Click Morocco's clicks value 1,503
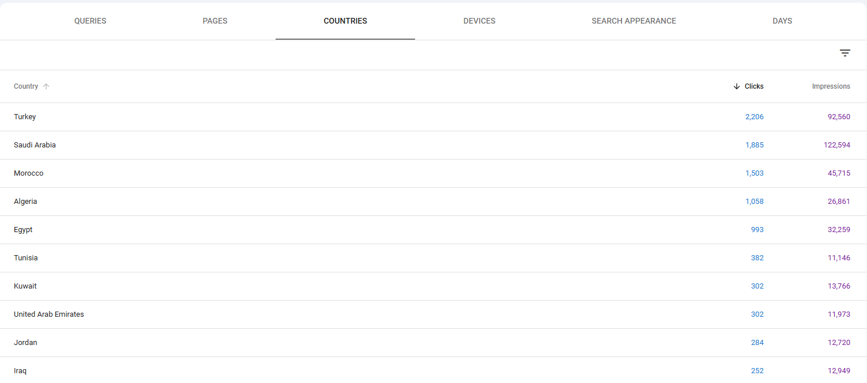The width and height of the screenshot is (867, 383). [754, 173]
